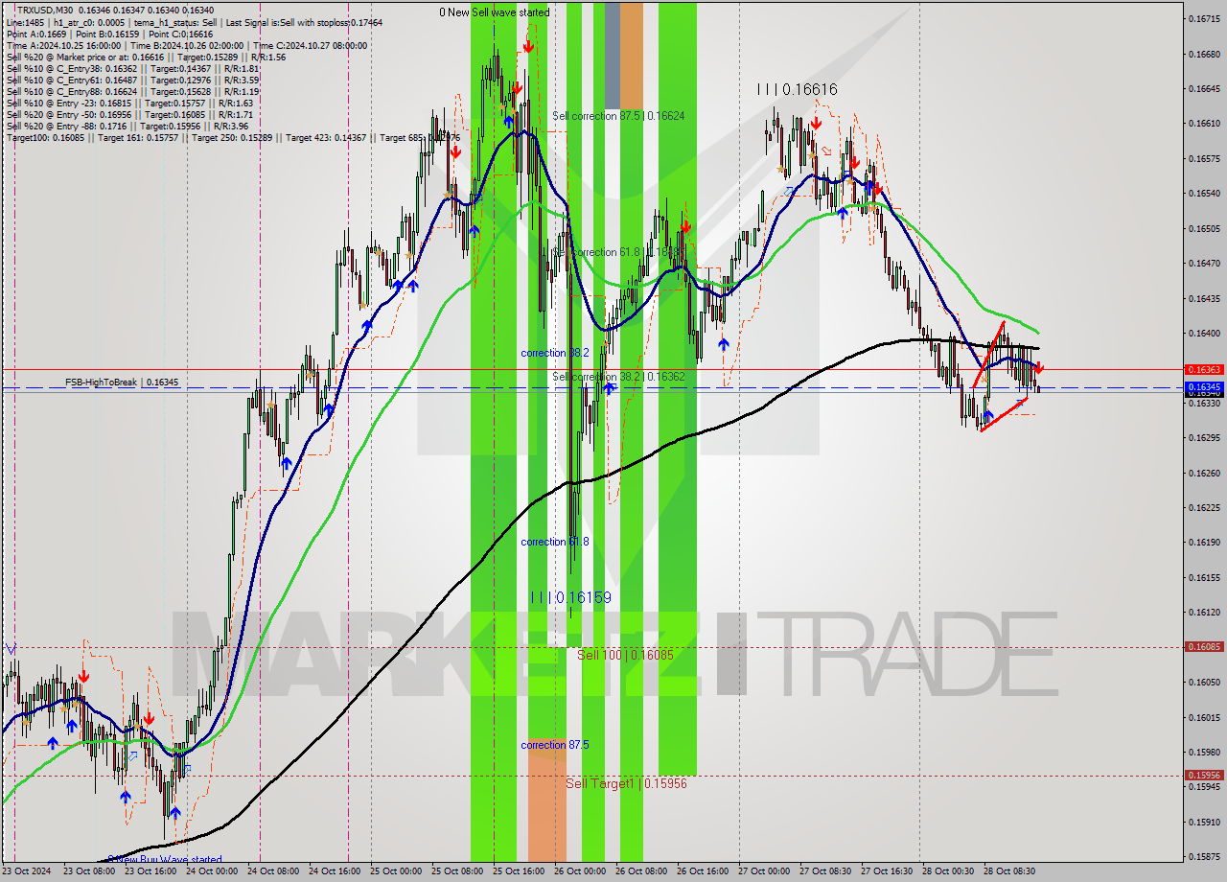The image size is (1227, 882).
Task: Click the '27 Oct 16:30' time axis label
Action: pyautogui.click(x=886, y=872)
